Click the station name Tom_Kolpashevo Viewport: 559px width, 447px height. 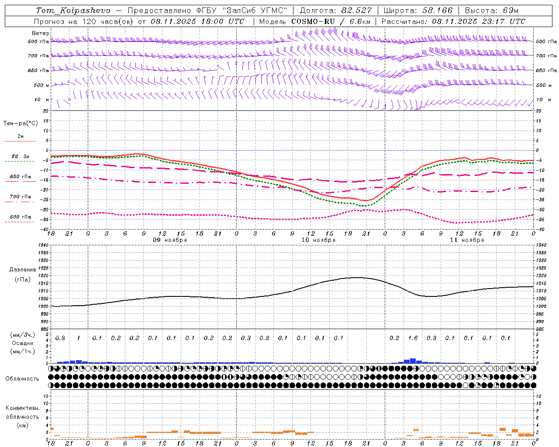click(x=73, y=10)
